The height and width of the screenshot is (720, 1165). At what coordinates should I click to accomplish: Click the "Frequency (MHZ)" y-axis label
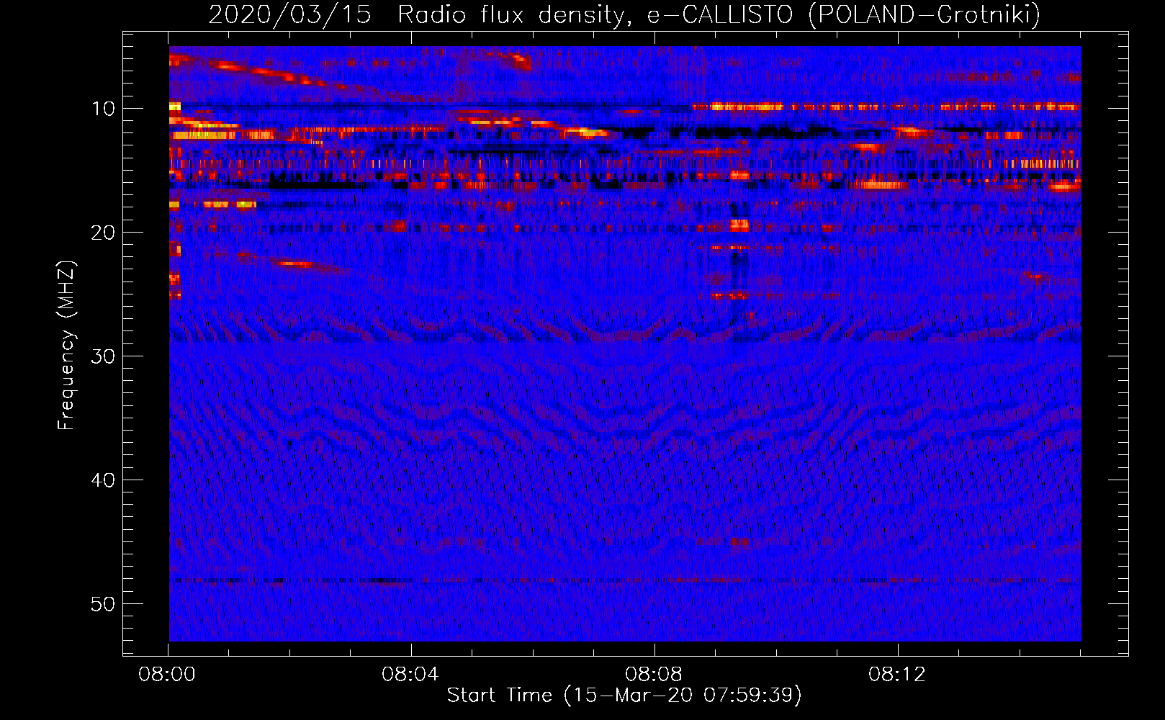[x=66, y=346]
